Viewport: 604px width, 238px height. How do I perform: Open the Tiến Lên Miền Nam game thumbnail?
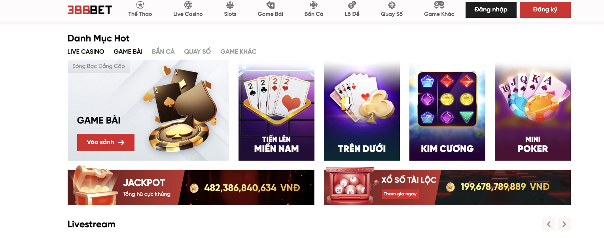[x=276, y=110]
